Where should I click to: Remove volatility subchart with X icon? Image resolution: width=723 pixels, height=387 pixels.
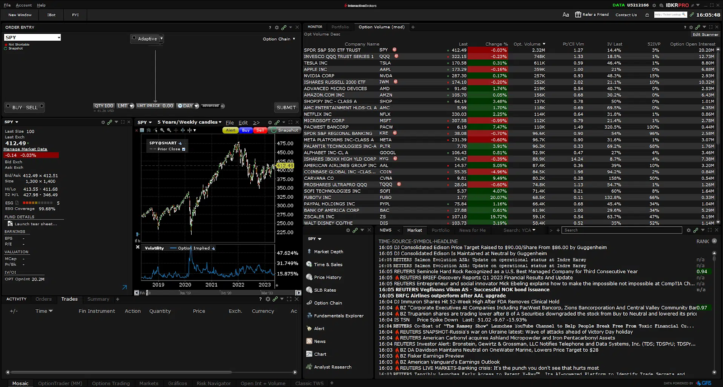coord(138,247)
